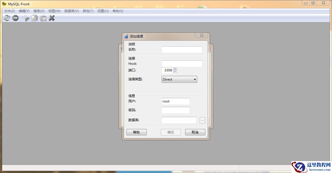Open the 设置(U) menu
Screen dimensions: 332x173
click(102, 11)
